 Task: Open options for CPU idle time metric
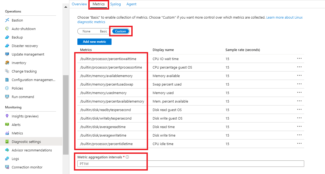pyautogui.click(x=299, y=144)
